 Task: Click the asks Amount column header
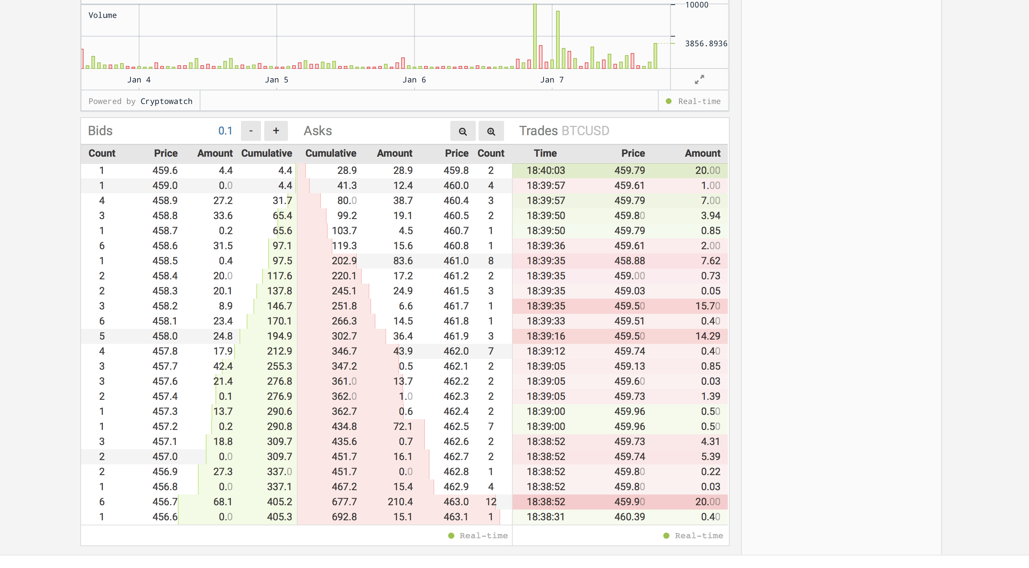[x=395, y=153]
